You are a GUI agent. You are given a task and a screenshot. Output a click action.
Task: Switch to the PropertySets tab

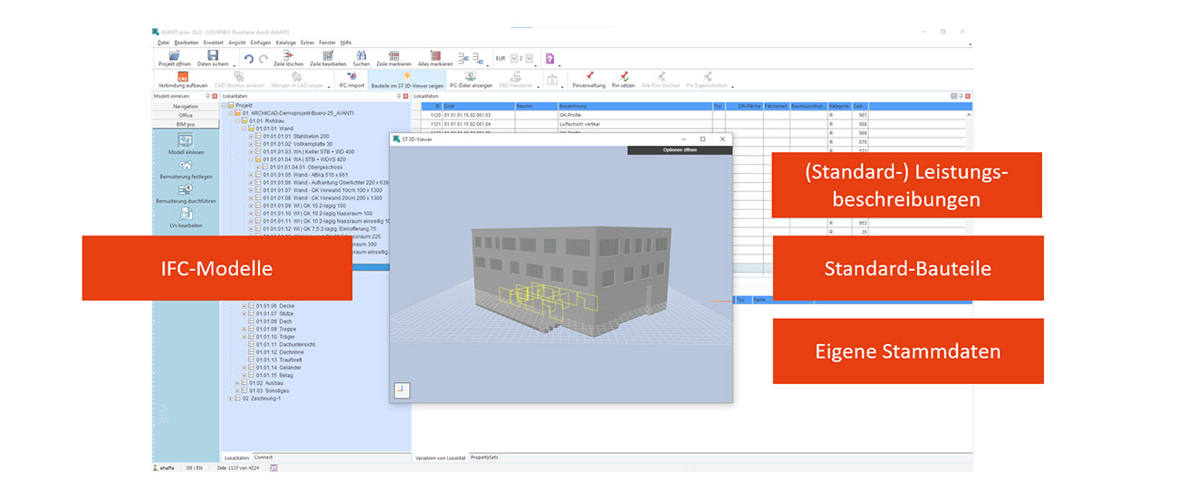(x=483, y=457)
